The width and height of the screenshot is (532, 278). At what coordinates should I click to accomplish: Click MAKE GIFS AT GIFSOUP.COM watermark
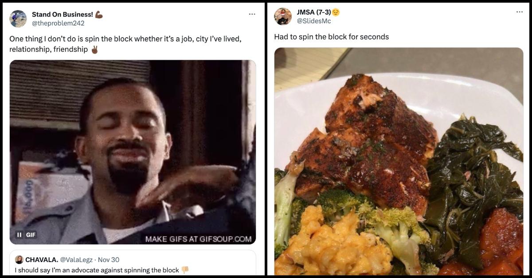pyautogui.click(x=198, y=239)
